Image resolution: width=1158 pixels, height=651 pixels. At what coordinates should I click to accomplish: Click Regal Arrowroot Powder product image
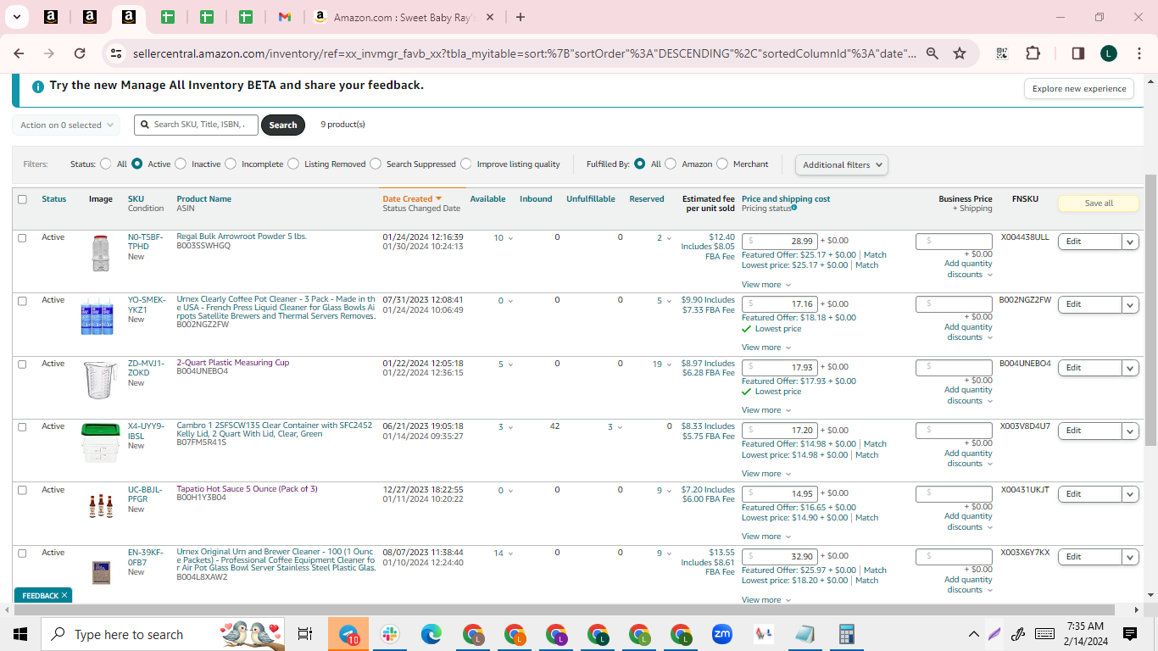tap(101, 253)
